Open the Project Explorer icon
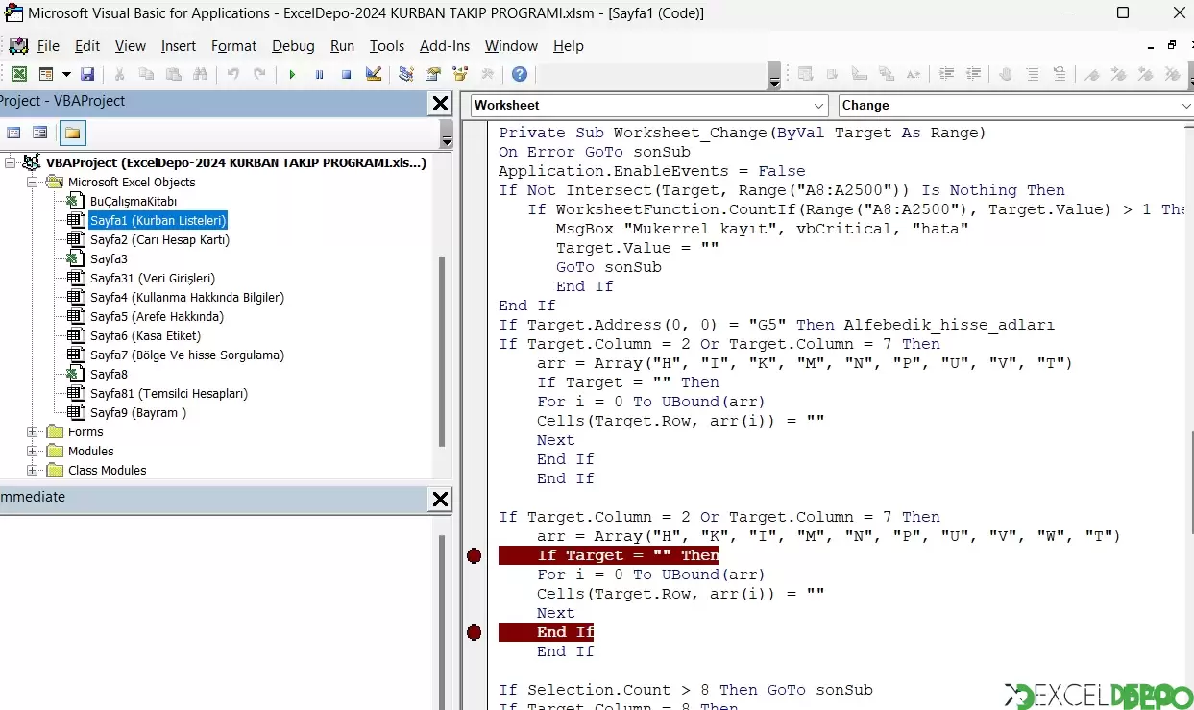Viewport: 1194px width, 710px height. (x=405, y=74)
